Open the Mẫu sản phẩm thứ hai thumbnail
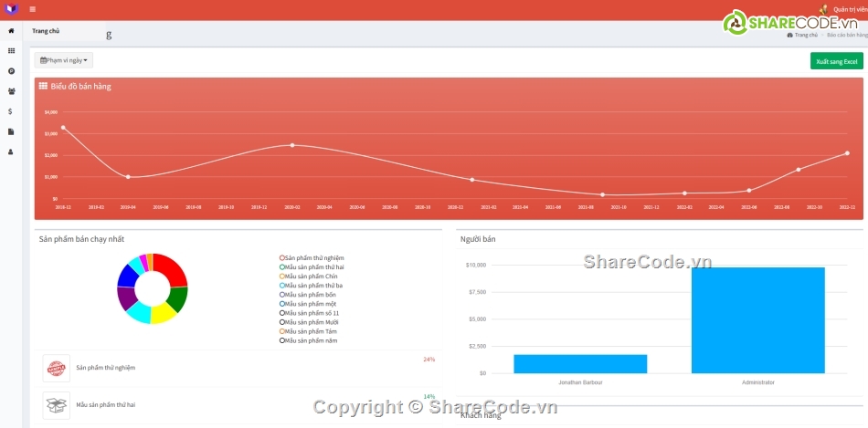 (57, 404)
